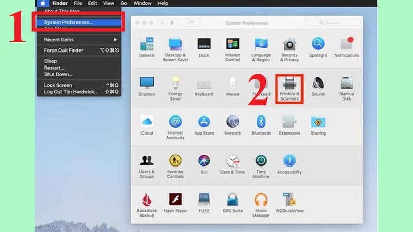The height and width of the screenshot is (232, 413).
Task: Open the Edit menu
Action: (92, 3)
